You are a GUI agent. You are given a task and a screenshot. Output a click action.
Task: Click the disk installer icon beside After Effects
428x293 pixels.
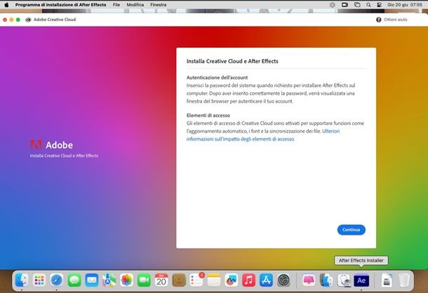344,280
